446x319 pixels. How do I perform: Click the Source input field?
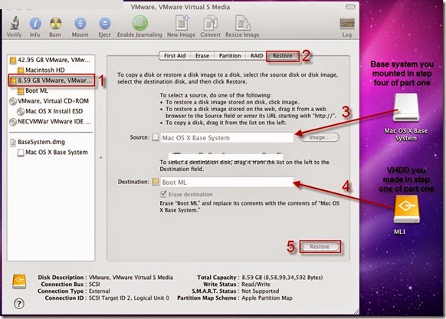coord(227,138)
